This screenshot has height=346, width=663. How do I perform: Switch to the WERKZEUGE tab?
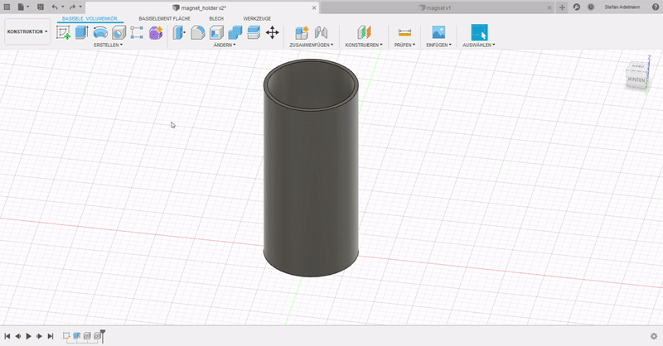(x=256, y=17)
